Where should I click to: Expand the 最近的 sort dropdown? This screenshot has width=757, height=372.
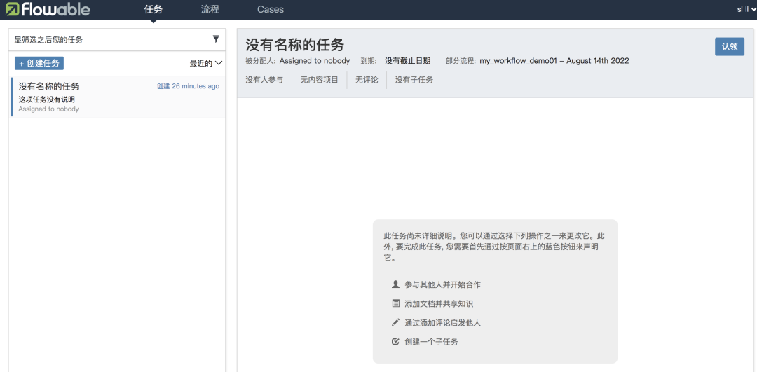(205, 63)
